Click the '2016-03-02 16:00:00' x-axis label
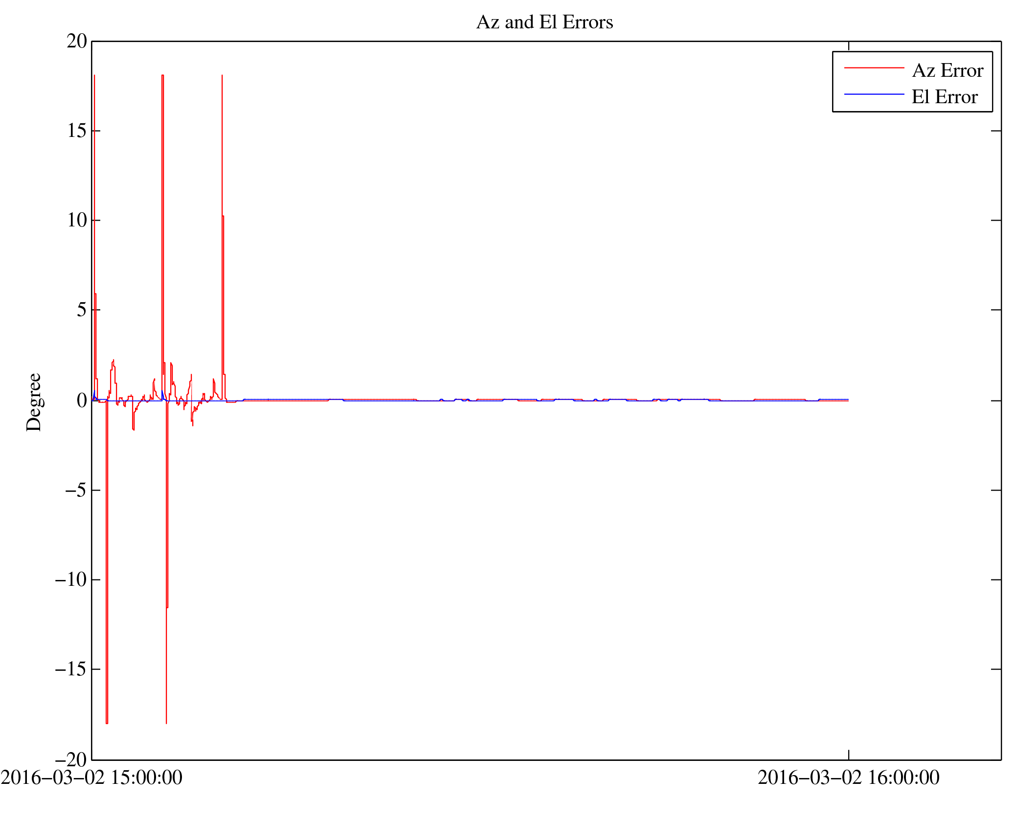 [848, 778]
